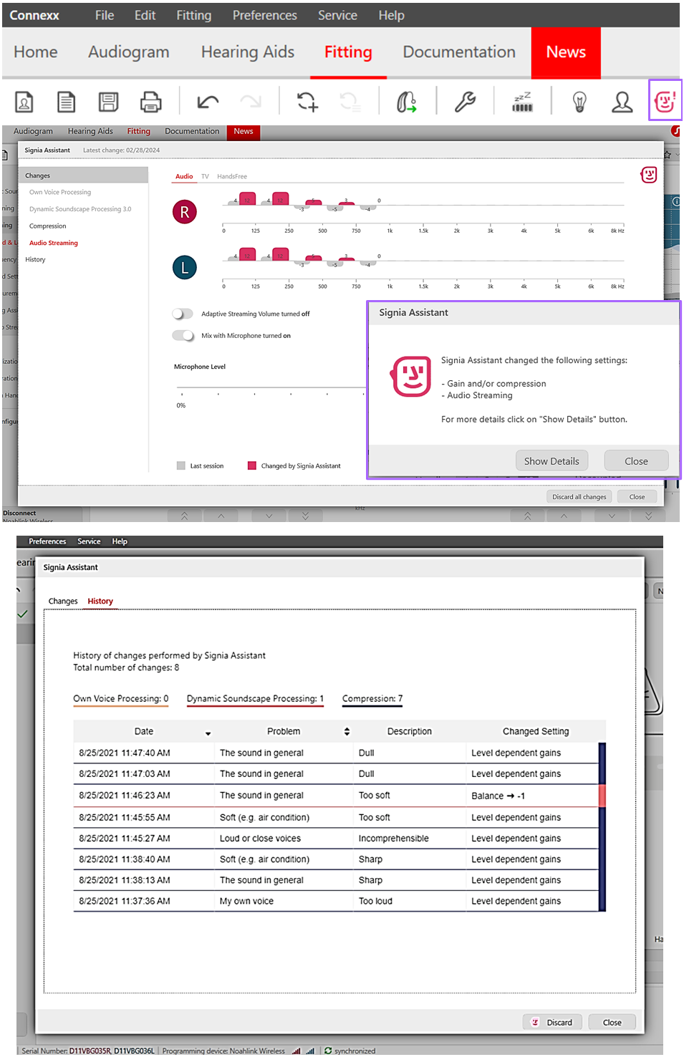Select the Balance → -1 changed setting cell

click(x=531, y=796)
